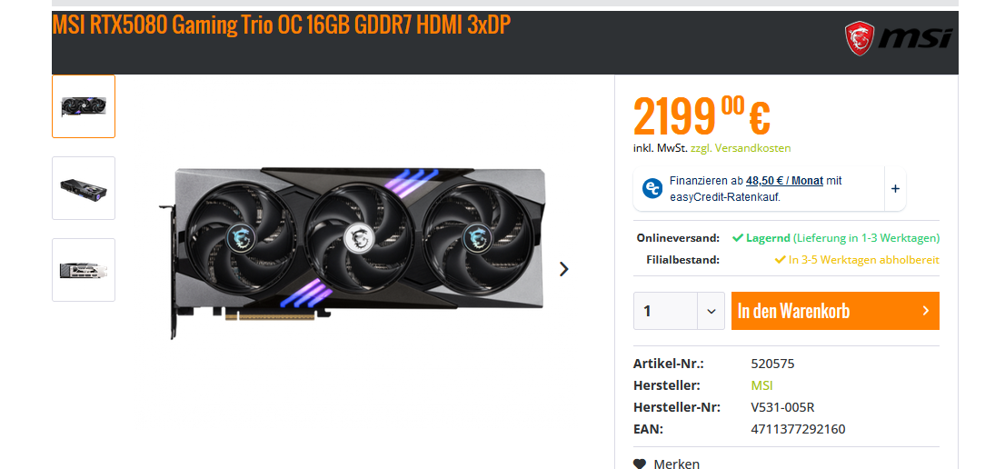Expand easyCredit financing details with plus

(895, 188)
